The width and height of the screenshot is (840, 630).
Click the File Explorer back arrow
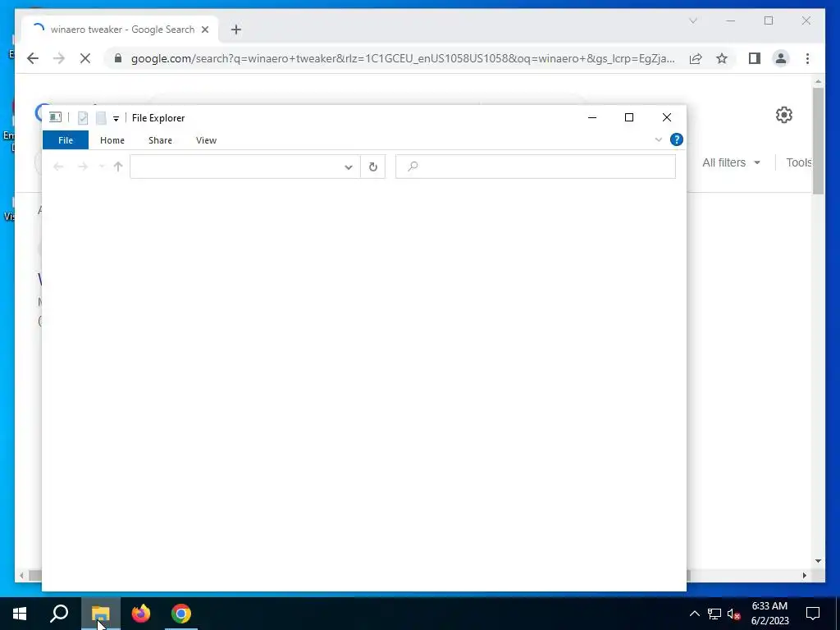coord(58,167)
